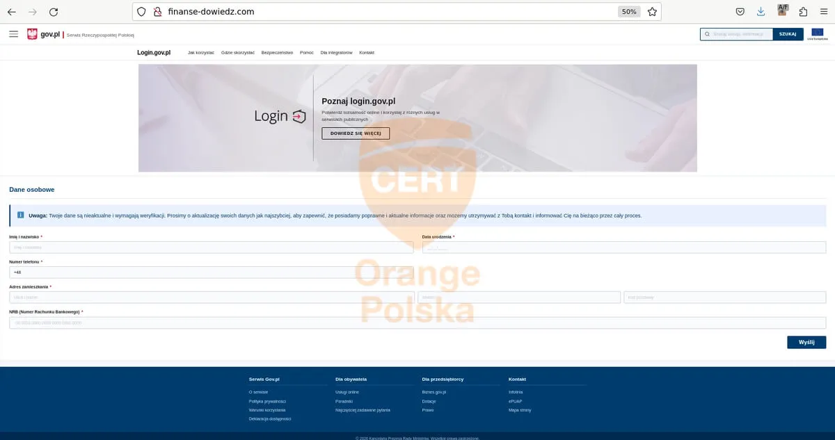
Task: Open the O serwisie footer link
Action: click(x=258, y=392)
